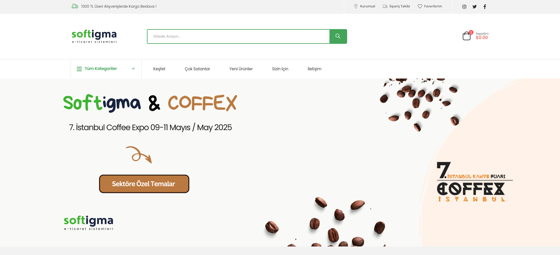Click the hamburger icon in Tüm Kategoriler
The image size is (560, 255).
79,69
